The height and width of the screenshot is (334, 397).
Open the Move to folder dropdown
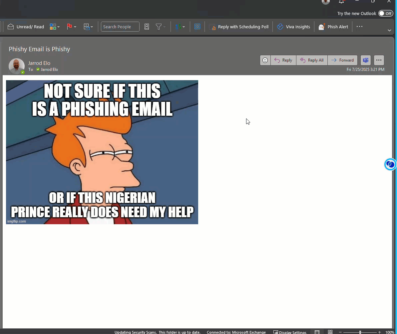pyautogui.click(x=88, y=27)
